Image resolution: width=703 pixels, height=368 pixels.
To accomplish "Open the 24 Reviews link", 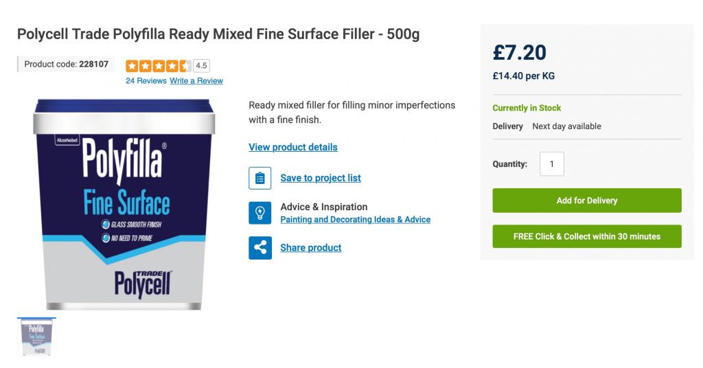I will point(146,81).
